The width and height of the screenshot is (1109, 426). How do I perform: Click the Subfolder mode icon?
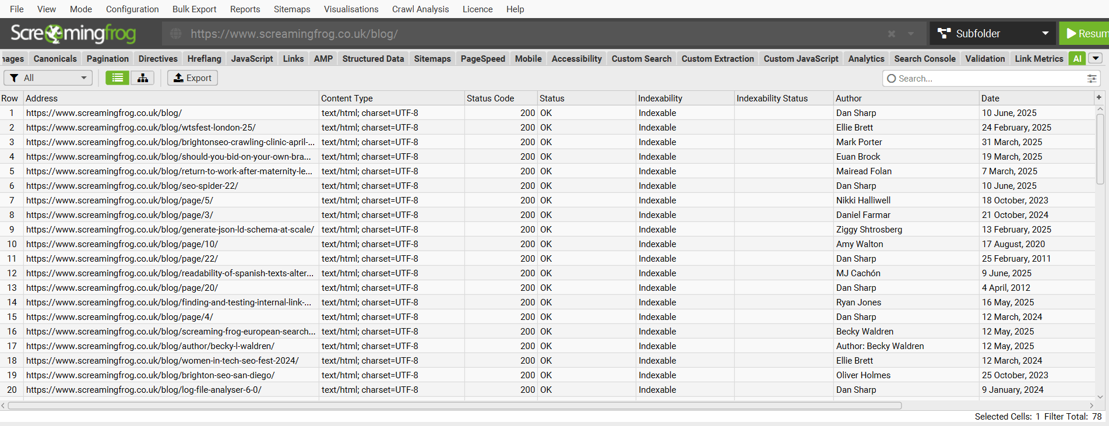tap(944, 34)
